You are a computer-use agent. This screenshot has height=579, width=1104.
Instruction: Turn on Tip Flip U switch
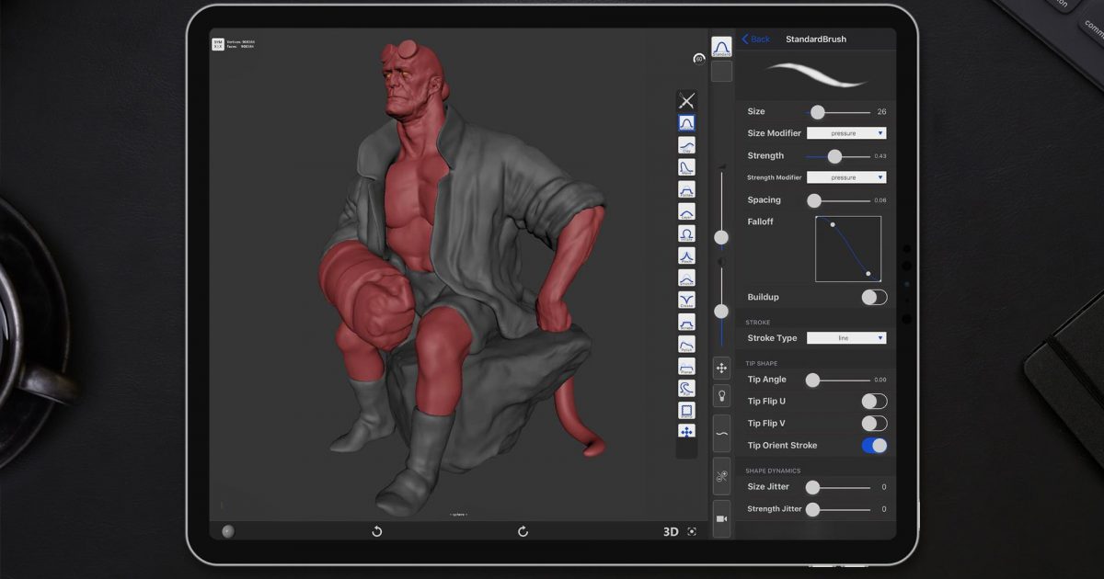[x=874, y=401]
